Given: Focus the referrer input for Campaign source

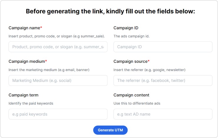Looking at the screenshot, I should [x=163, y=80].
